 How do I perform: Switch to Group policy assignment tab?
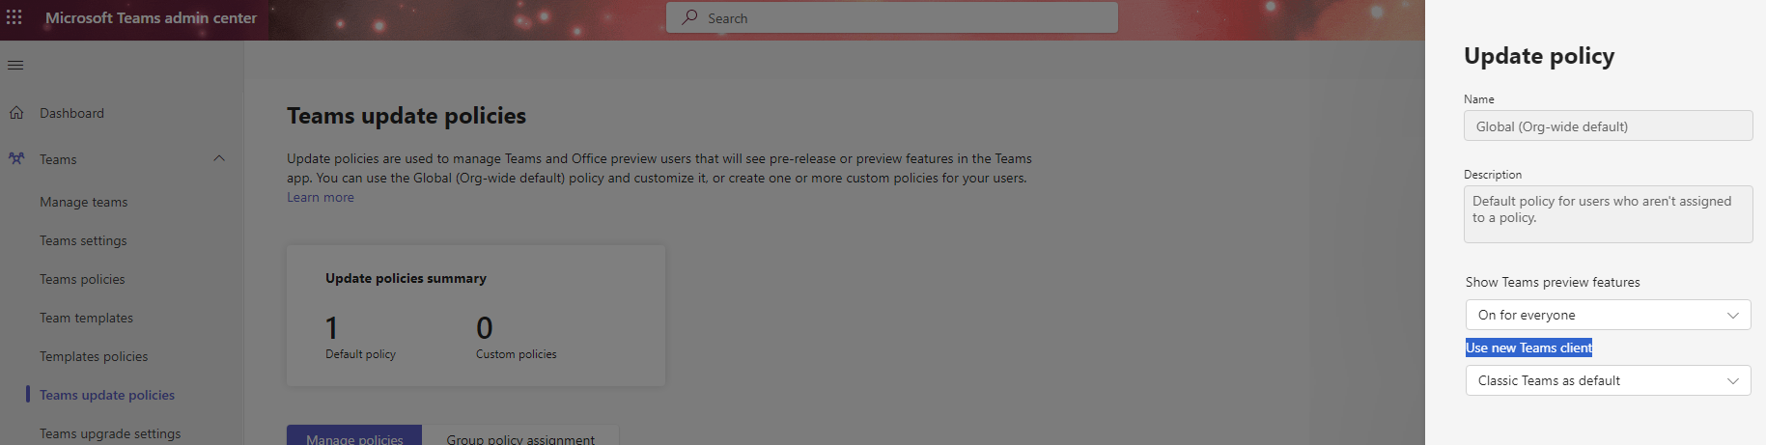pos(520,435)
